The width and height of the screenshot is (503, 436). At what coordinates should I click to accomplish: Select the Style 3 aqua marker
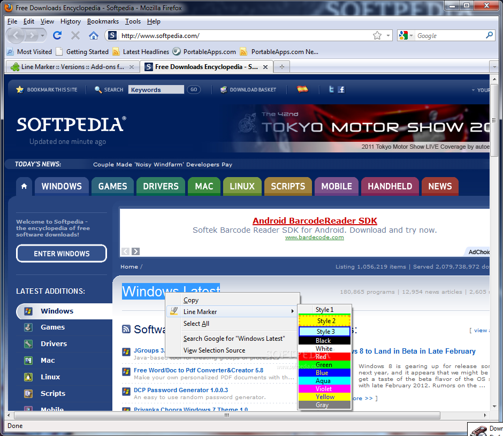click(x=324, y=331)
